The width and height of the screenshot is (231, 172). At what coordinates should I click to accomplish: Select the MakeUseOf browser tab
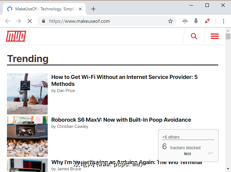tap(44, 9)
